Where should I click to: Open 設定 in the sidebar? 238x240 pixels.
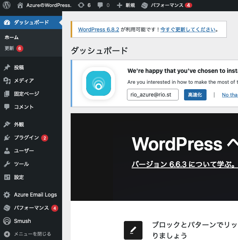coord(19,177)
